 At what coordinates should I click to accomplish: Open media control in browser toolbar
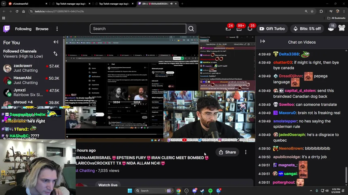coord(331,11)
